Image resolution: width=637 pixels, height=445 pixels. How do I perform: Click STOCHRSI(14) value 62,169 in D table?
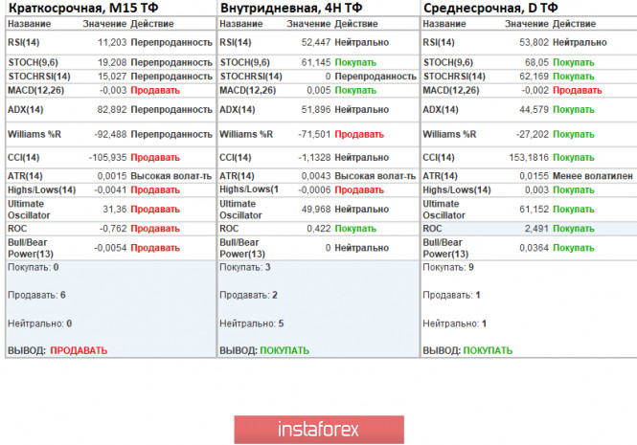tap(534, 77)
